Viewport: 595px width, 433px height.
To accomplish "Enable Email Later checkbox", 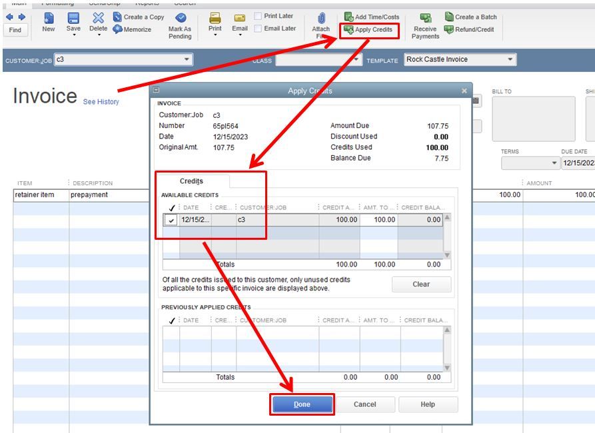I will click(x=258, y=29).
